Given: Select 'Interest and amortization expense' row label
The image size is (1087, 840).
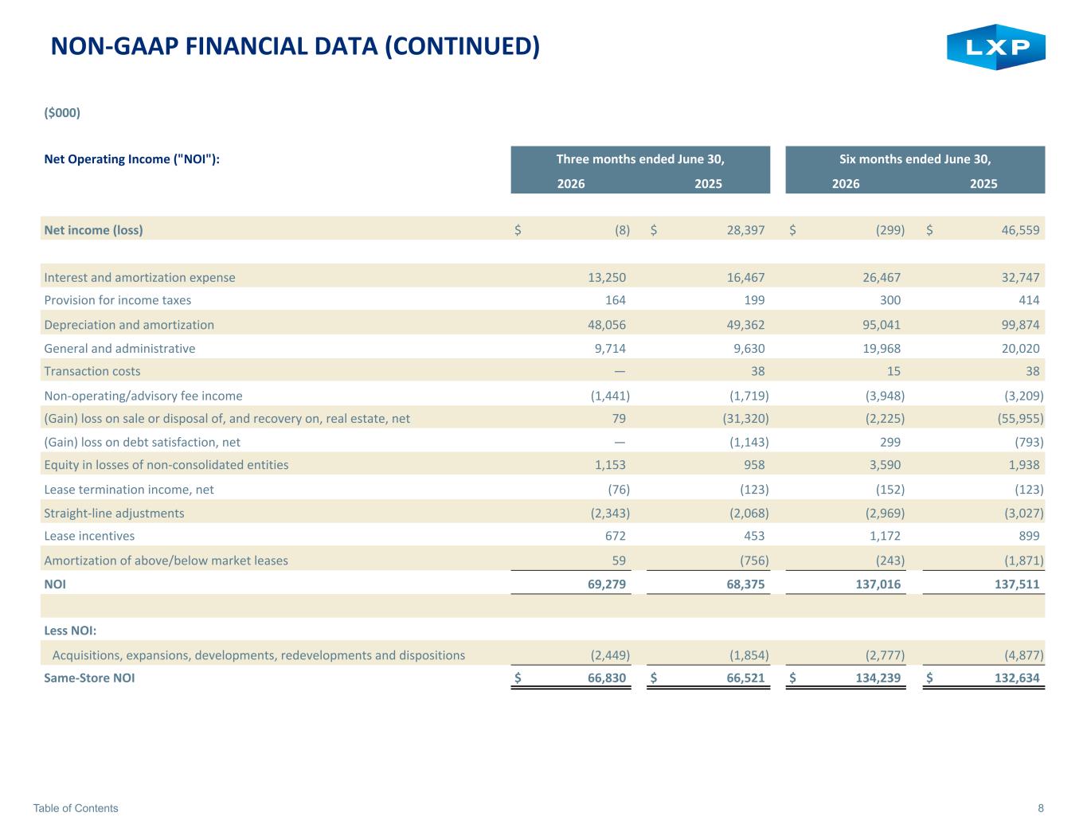Looking at the screenshot, I should (x=140, y=278).
